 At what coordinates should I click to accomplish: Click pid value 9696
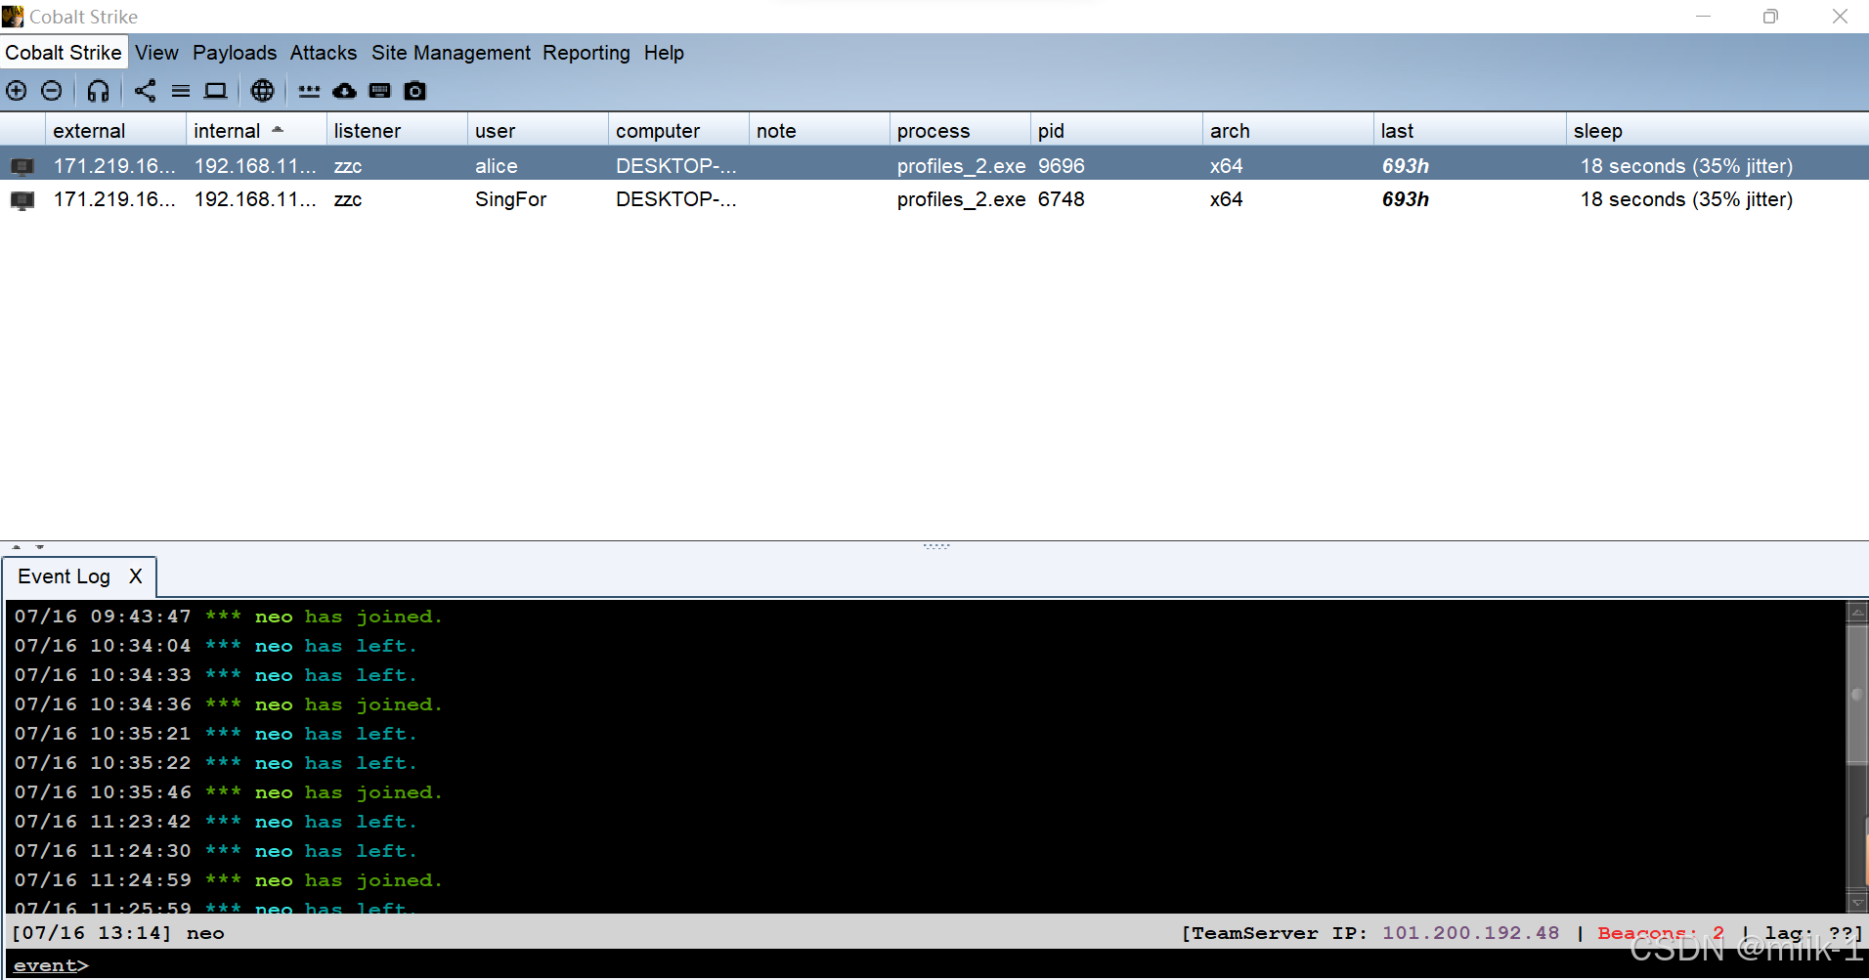tap(1062, 166)
